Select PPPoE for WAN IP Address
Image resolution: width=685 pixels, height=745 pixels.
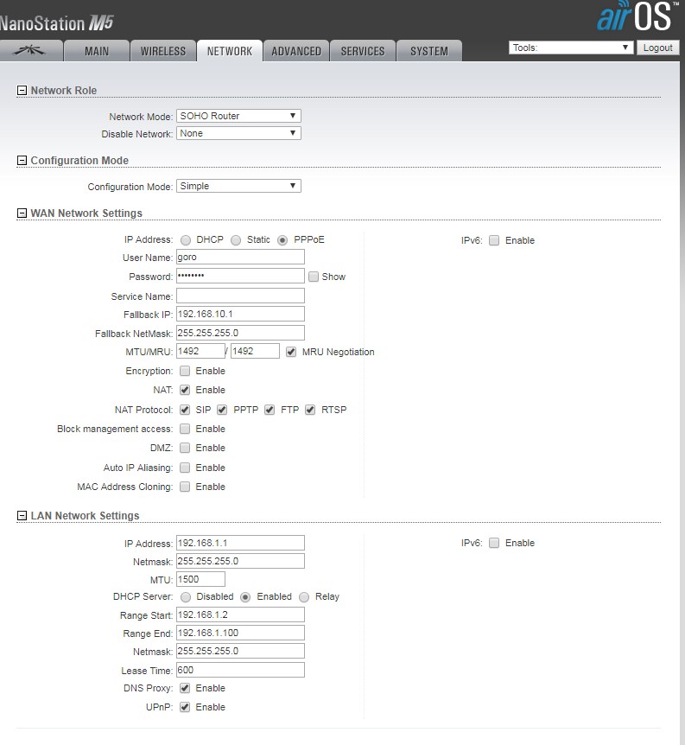282,240
